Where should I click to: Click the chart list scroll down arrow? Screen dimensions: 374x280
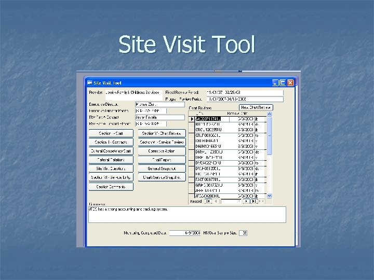pyautogui.click(x=269, y=196)
